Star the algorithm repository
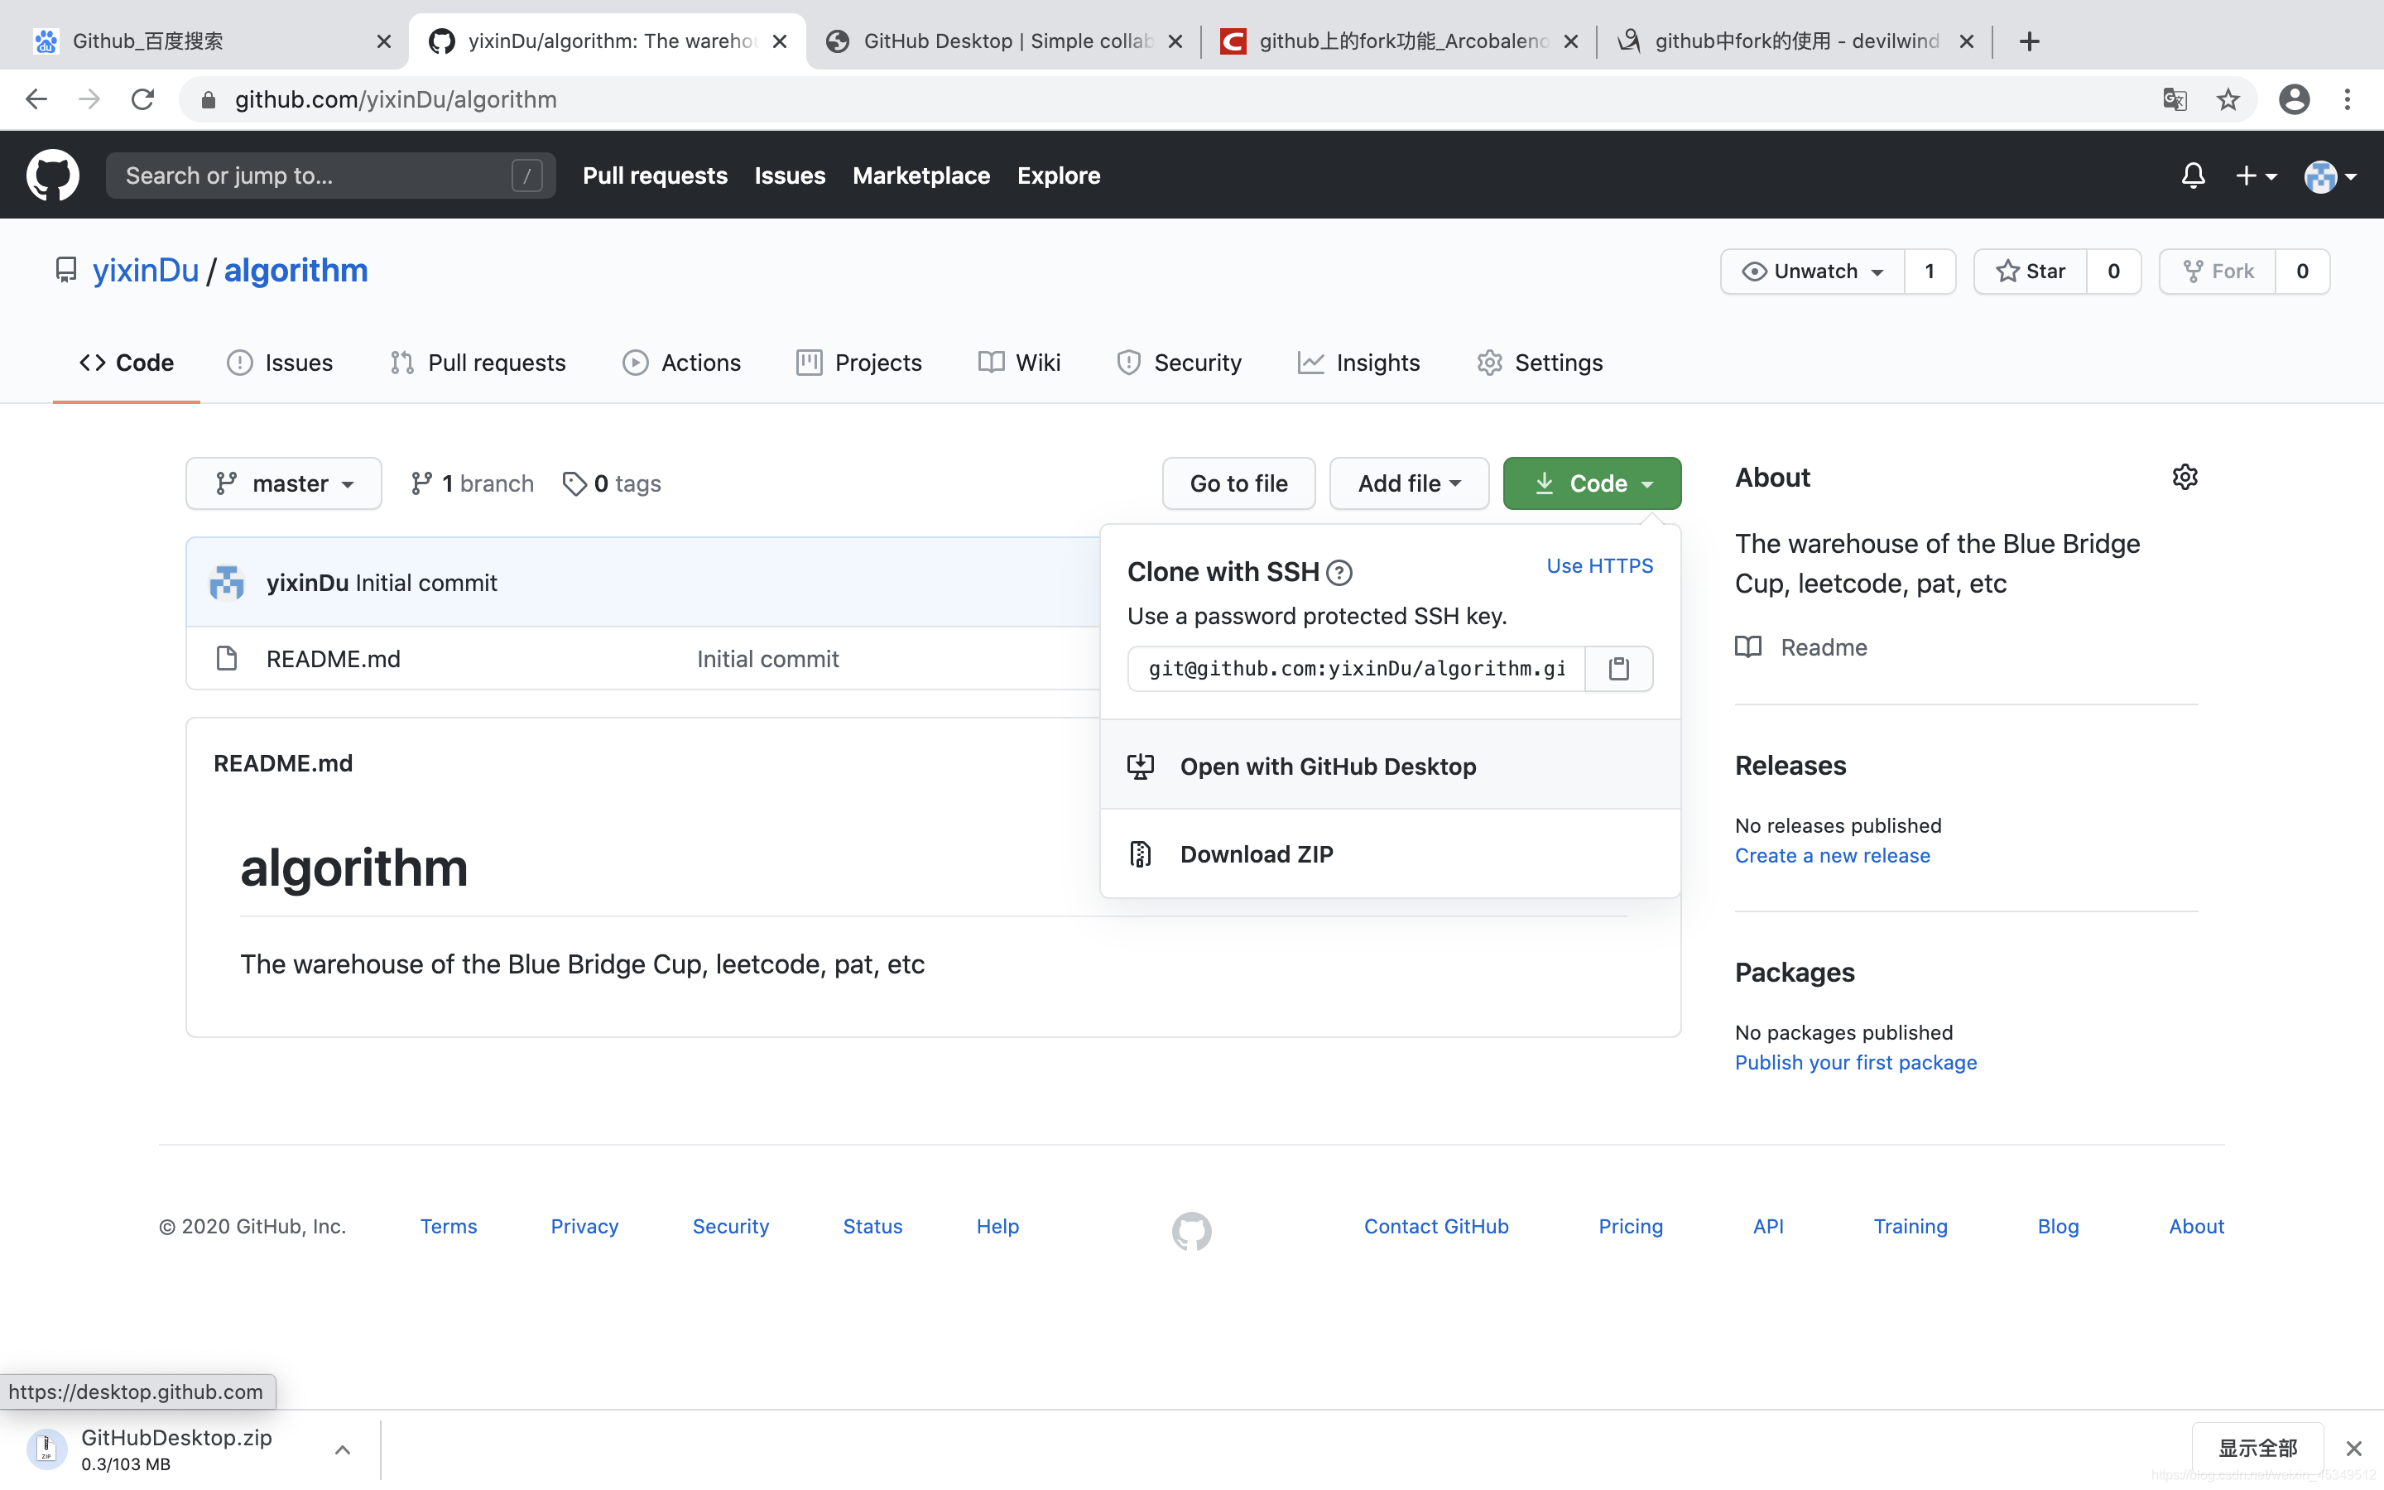2384x1490 pixels. click(2031, 271)
